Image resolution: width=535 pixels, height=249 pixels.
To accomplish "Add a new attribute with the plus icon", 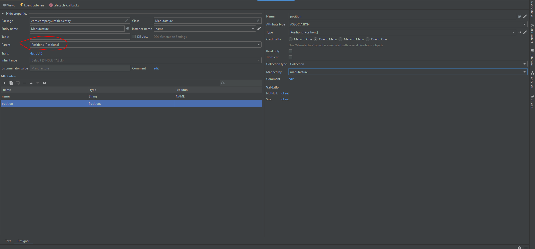I will 4,83.
